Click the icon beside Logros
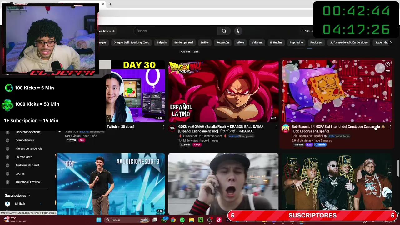The width and height of the screenshot is (400, 225). [x=7, y=173]
